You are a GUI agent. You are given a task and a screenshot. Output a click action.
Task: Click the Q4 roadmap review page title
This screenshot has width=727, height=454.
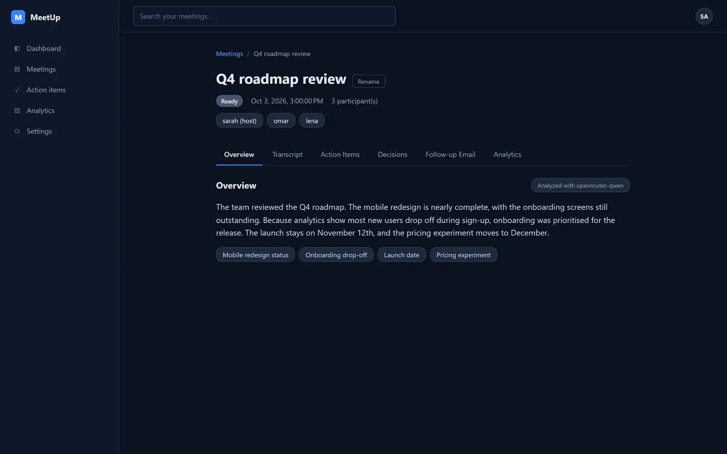coord(281,79)
